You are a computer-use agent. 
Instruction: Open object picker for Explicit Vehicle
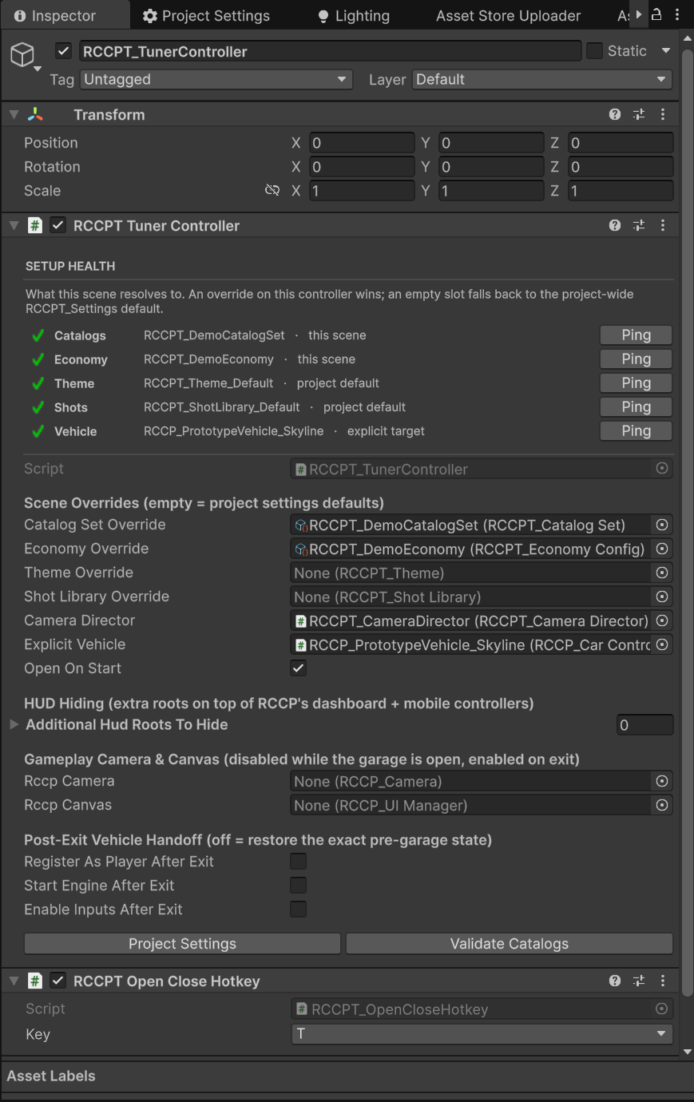click(662, 644)
